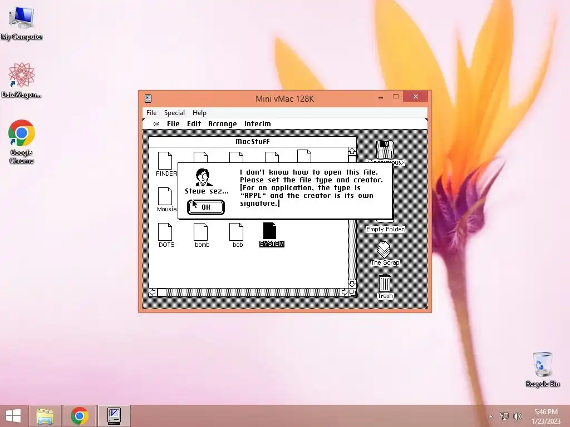Open the emulated Mac Edit menu

click(x=194, y=124)
